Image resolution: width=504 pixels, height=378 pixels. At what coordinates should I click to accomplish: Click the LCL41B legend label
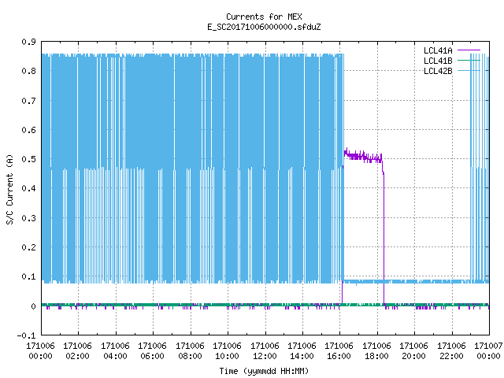[x=438, y=61]
